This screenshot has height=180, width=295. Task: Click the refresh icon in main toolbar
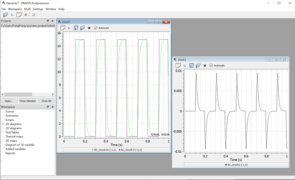[34, 15]
